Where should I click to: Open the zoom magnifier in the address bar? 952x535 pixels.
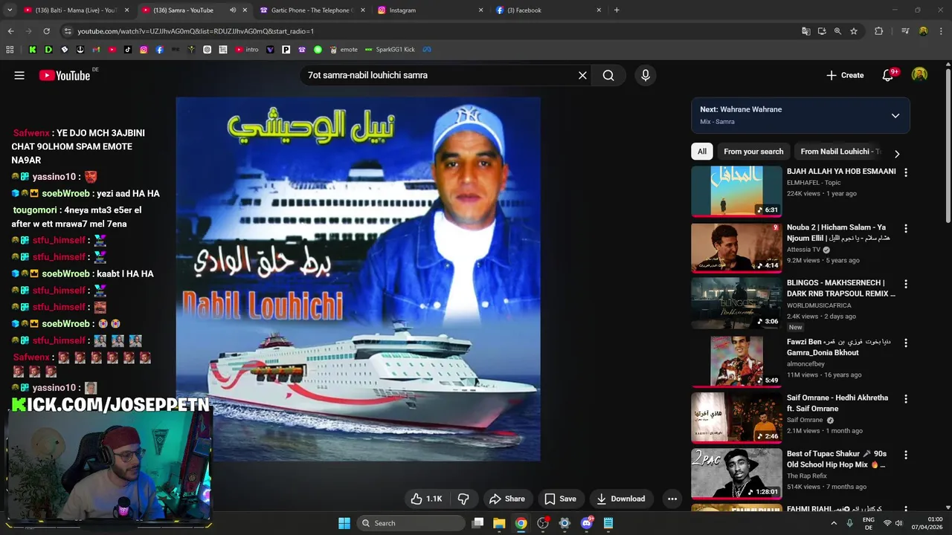pyautogui.click(x=837, y=31)
